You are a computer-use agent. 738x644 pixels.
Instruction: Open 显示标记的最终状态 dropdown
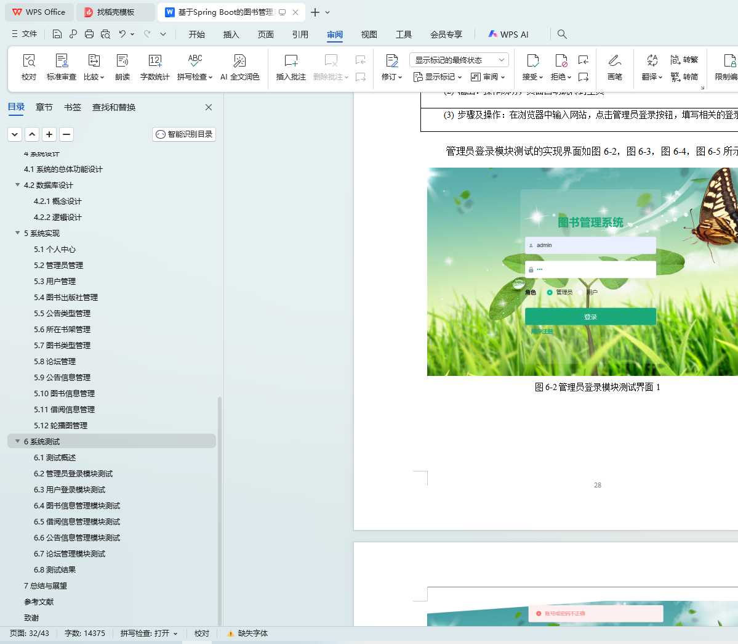[459, 60]
